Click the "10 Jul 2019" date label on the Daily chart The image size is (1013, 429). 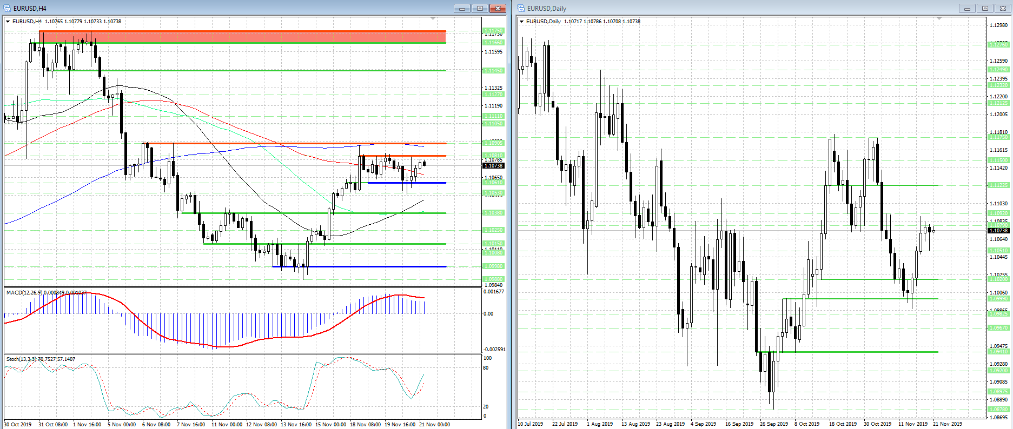pyautogui.click(x=531, y=424)
